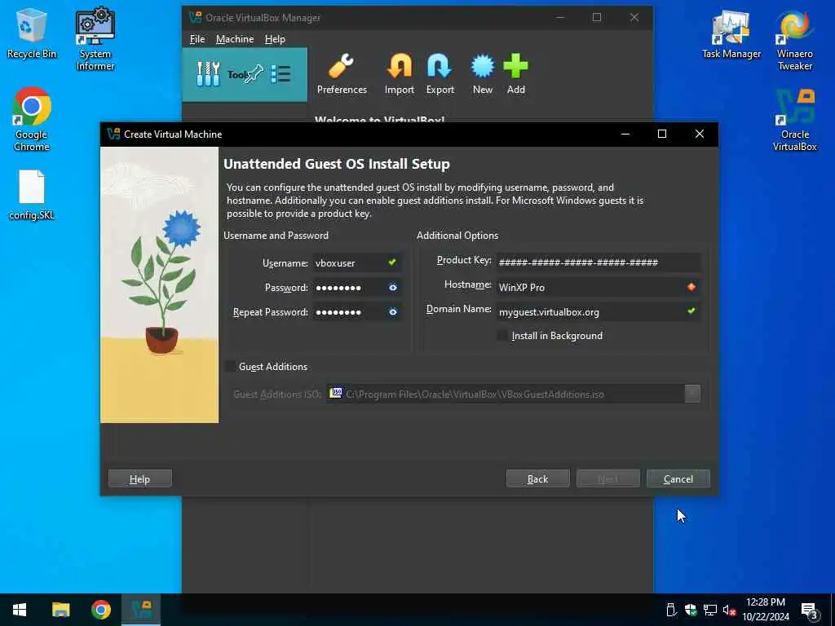The width and height of the screenshot is (835, 626).
Task: Click the Cancel button
Action: point(678,478)
